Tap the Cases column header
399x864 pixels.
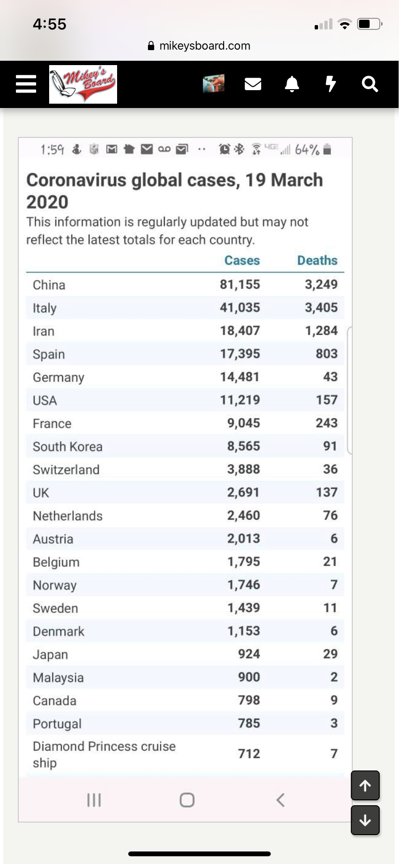242,260
